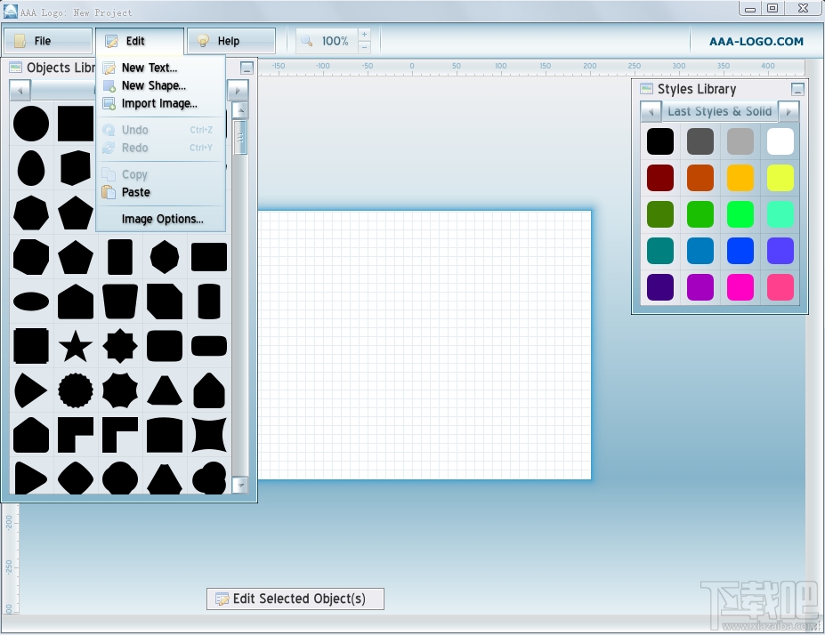The image size is (825, 635).
Task: Pick the olive green color swatch
Action: click(x=660, y=214)
